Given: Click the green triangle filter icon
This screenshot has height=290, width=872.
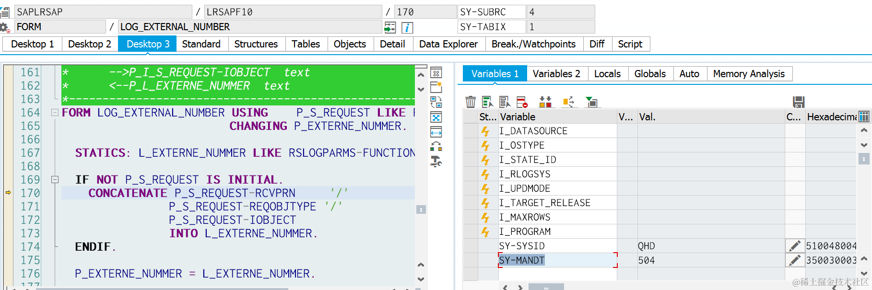Looking at the screenshot, I should (x=591, y=102).
